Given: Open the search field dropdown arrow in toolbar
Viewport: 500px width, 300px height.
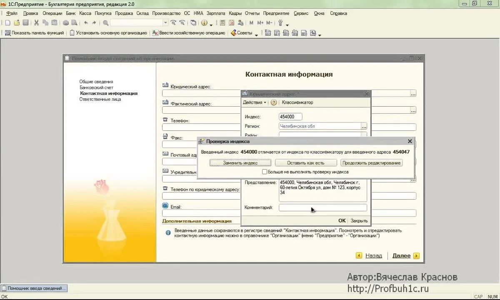Looking at the screenshot, I should click(165, 23).
